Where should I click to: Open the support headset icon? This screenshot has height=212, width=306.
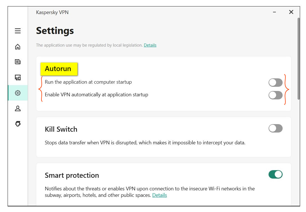(x=18, y=124)
